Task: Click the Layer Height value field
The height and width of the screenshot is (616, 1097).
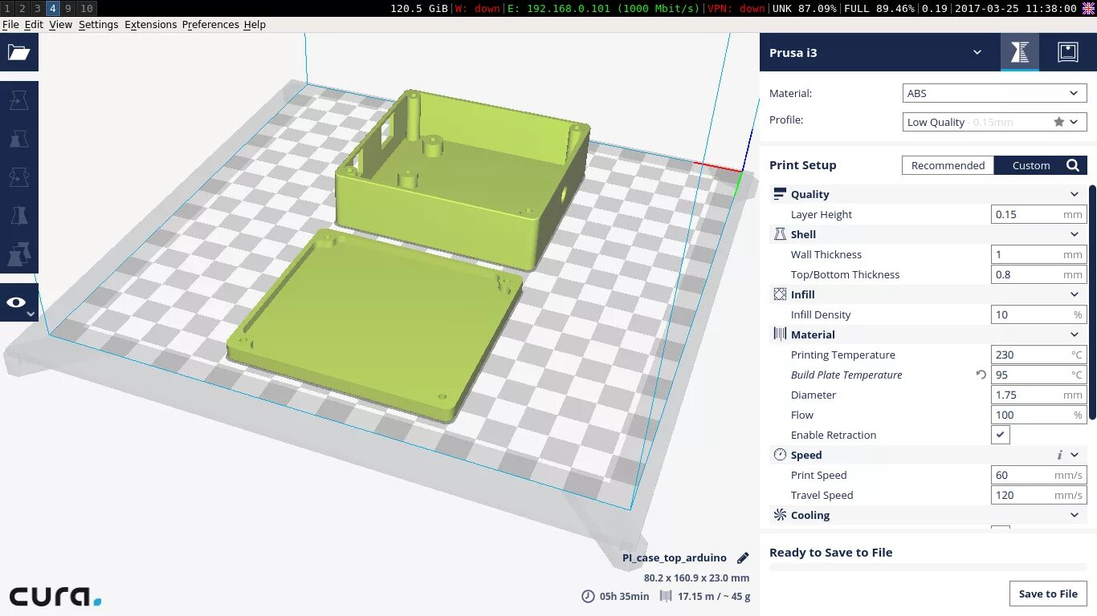Action: (x=1039, y=214)
